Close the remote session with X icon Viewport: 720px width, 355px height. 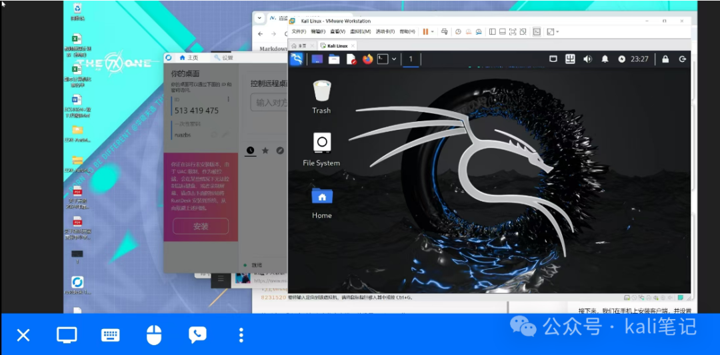click(23, 335)
